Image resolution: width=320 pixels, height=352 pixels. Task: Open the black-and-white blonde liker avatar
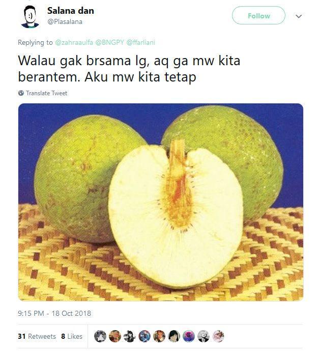pyautogui.click(x=203, y=336)
